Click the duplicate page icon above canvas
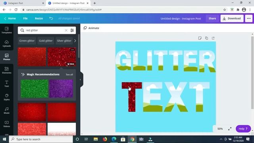Screen dimensions: 254x143 pyautogui.click(x=206, y=38)
